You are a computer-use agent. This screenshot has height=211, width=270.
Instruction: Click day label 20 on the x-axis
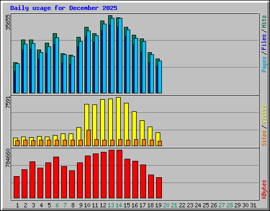(x=166, y=205)
